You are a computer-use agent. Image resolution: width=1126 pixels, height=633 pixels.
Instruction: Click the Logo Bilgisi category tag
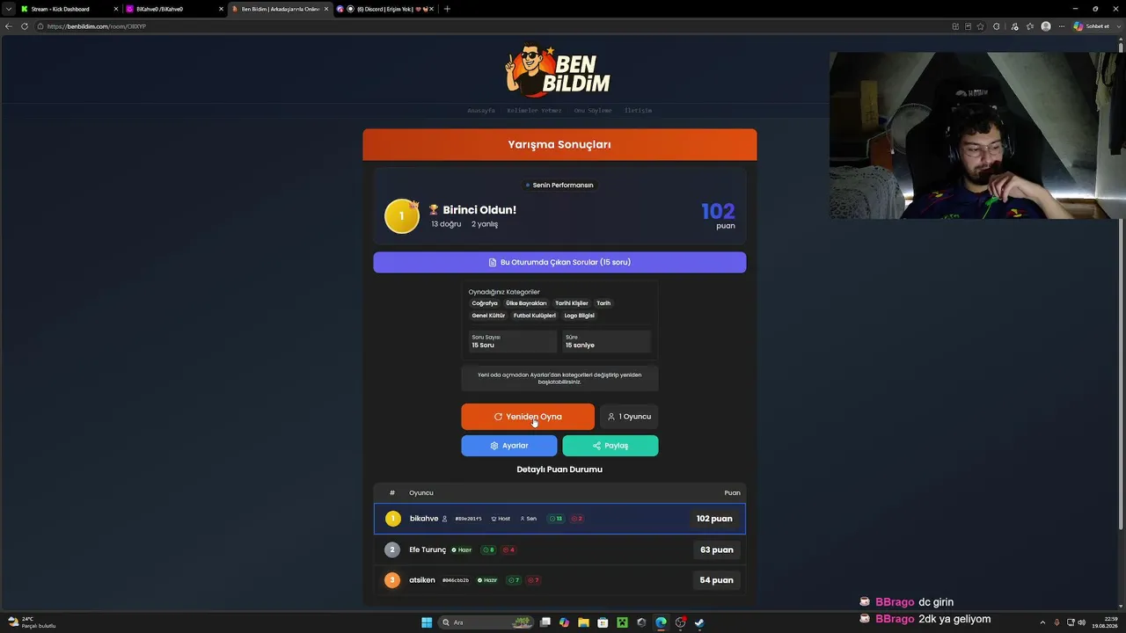[580, 316]
